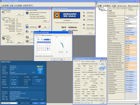The image size is (140, 105).
Task: Click the yellow arrow icon ending 3DMark toolbar
Action: [32, 5]
